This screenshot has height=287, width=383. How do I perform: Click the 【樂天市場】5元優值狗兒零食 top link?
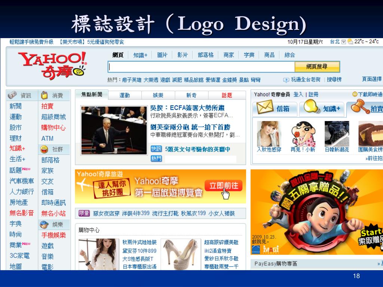(x=91, y=42)
